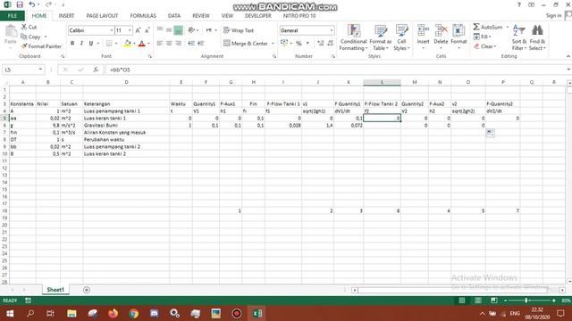Viewport: 572px width, 321px height.
Task: Copy the selected cell
Action: pos(30,37)
